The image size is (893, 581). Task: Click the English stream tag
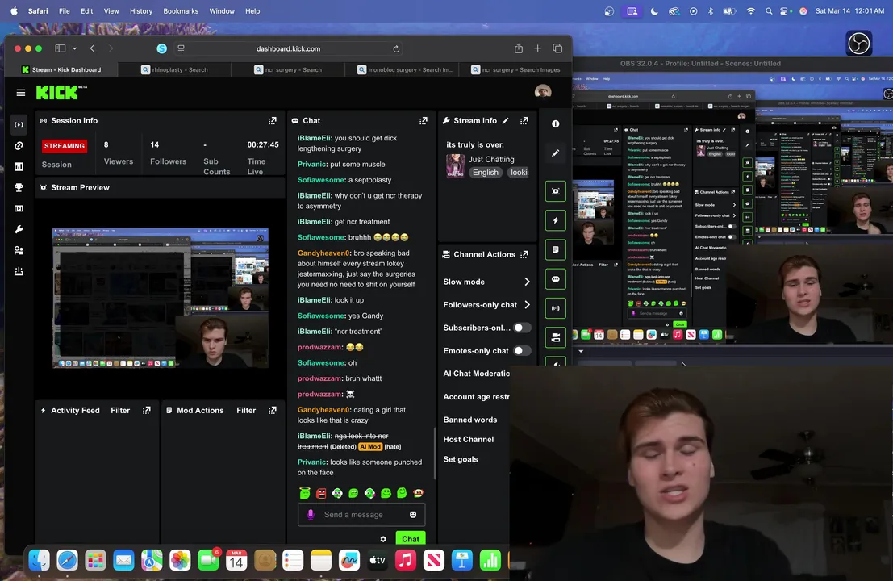click(x=486, y=173)
